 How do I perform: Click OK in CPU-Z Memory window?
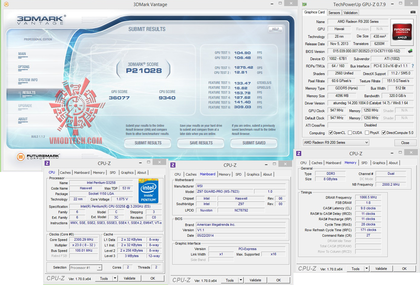(405, 269)
